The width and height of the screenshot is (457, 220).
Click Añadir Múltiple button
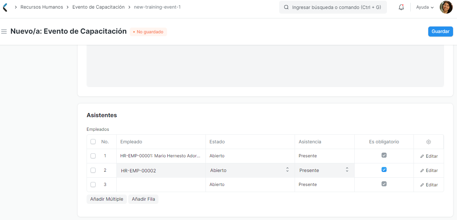click(x=107, y=199)
